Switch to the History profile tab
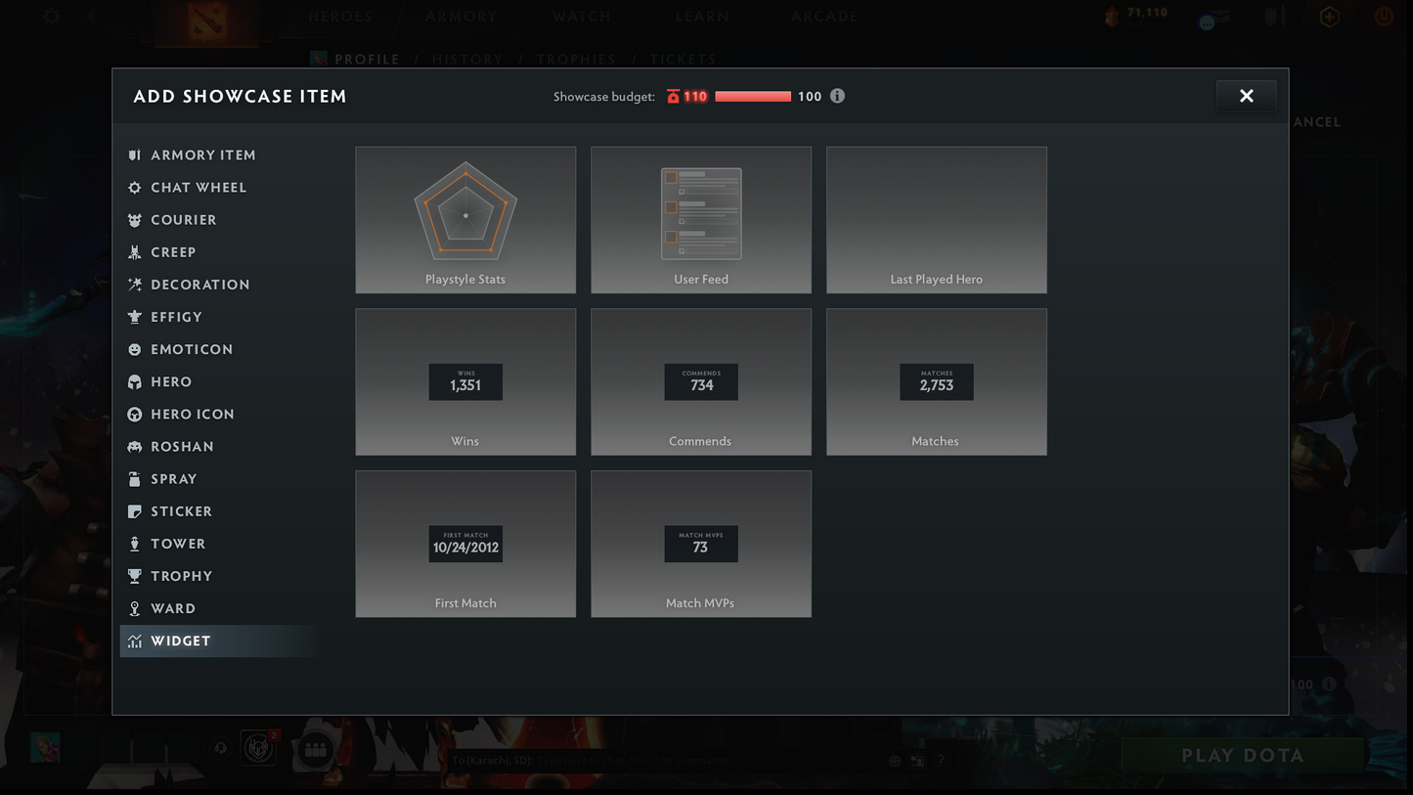Image resolution: width=1413 pixels, height=795 pixels. tap(467, 60)
